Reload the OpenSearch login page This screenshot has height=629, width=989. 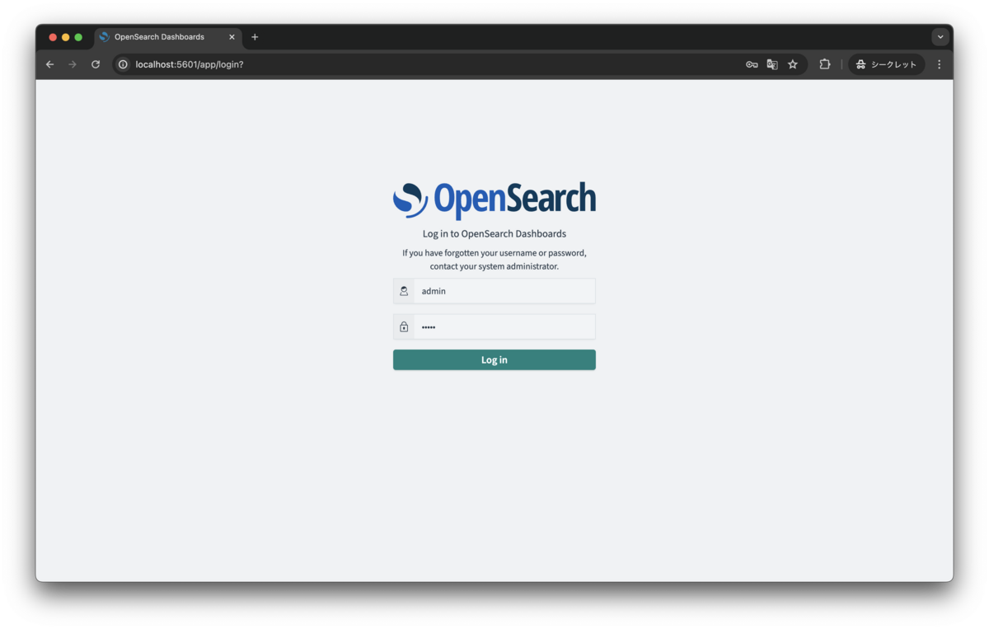[x=95, y=63]
